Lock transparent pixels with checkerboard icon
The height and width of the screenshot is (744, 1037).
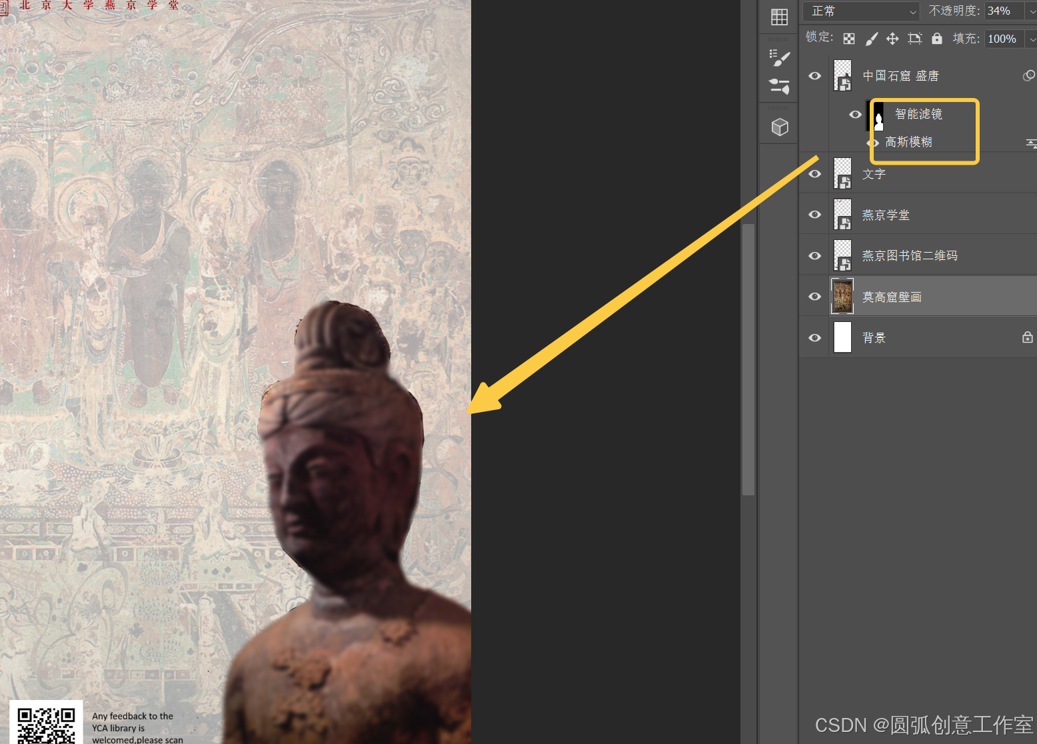pos(849,39)
